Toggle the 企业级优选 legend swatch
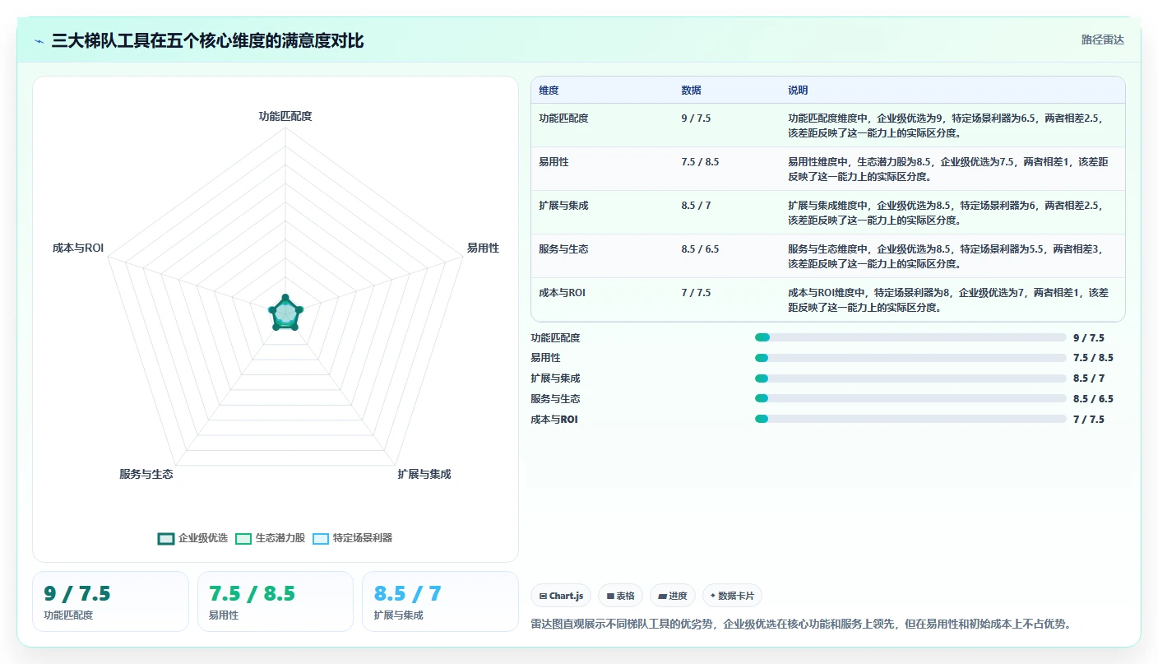 tap(166, 538)
